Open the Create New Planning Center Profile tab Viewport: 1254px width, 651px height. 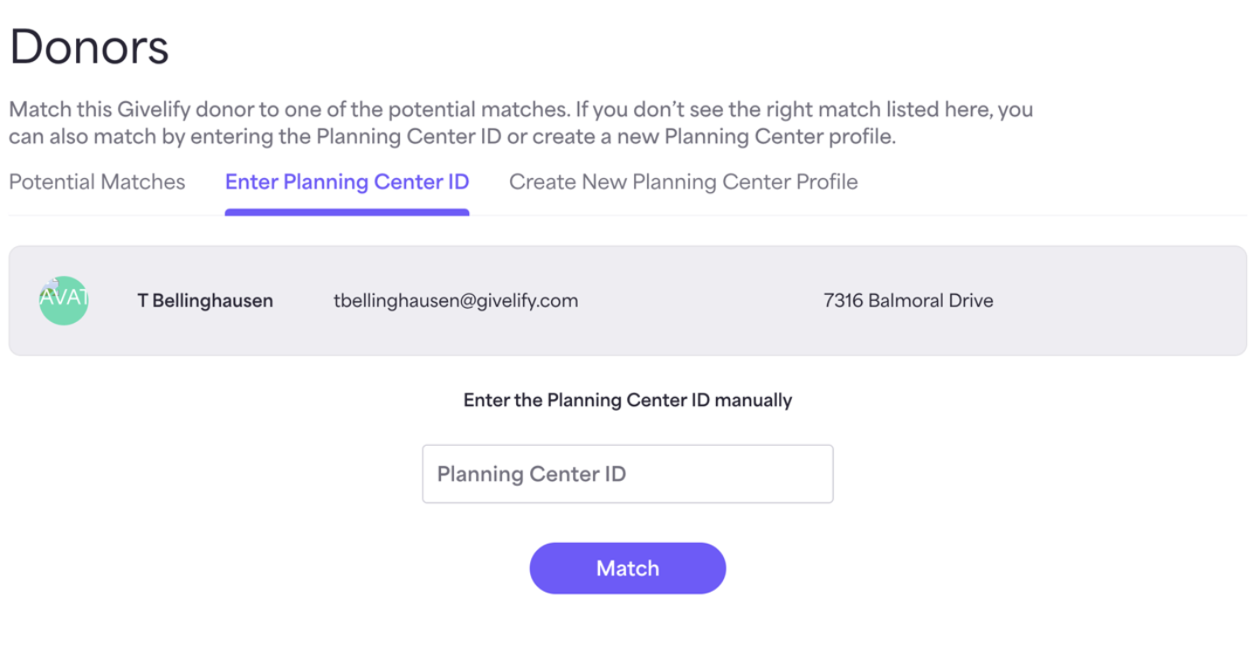pos(684,182)
